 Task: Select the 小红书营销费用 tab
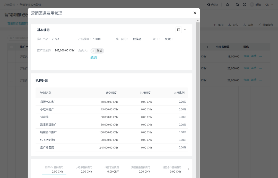click(84, 170)
